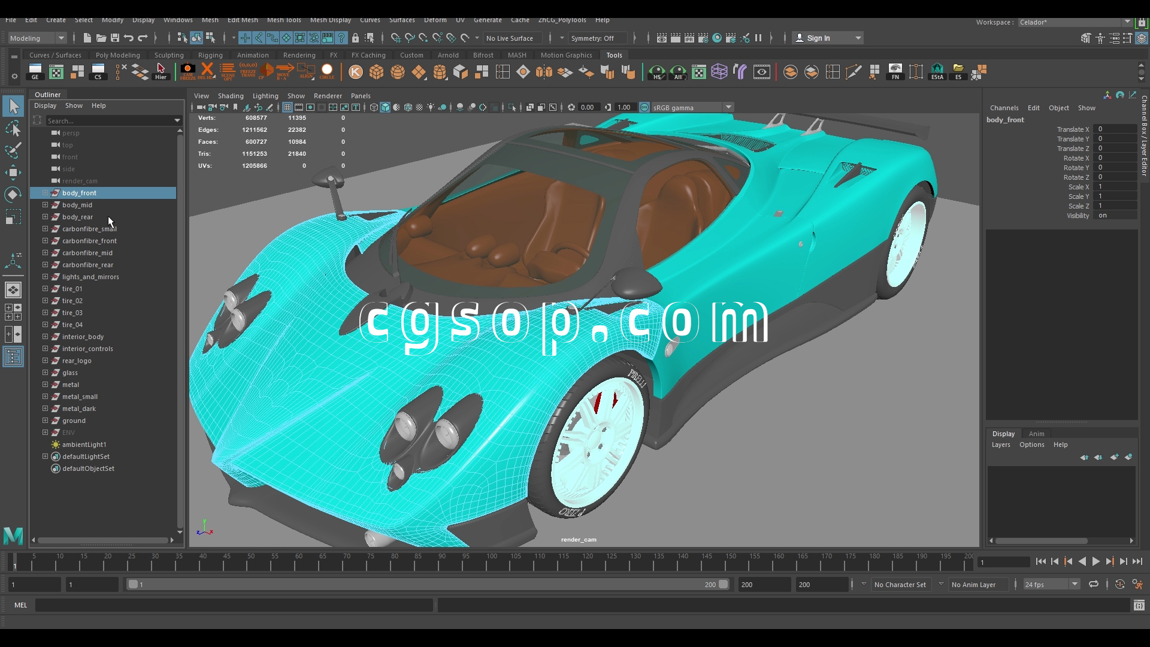Viewport: 1150px width, 647px height.
Task: Toggle the playback loop button
Action: coord(1094,584)
